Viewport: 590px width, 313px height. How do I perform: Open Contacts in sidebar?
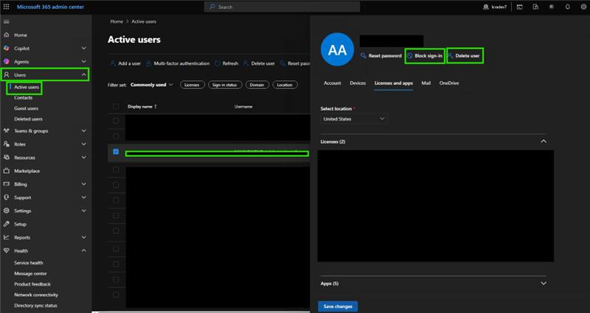(x=24, y=98)
